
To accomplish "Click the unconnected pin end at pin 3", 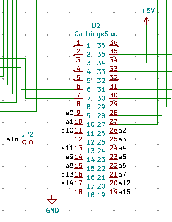I will [74, 63].
